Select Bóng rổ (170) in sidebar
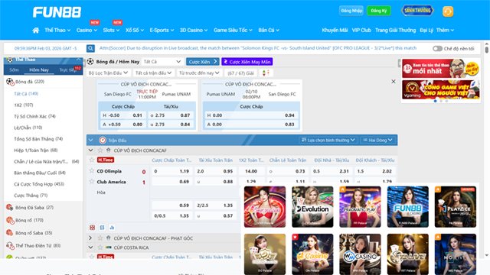490x275 pixels. click(x=29, y=220)
